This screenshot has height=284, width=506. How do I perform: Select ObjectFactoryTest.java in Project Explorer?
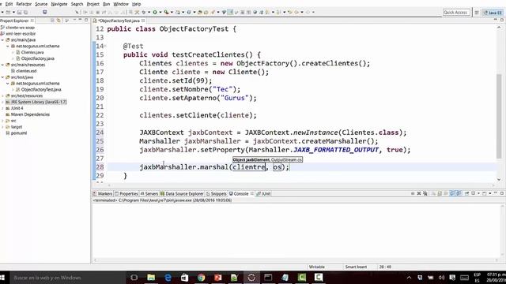pos(41,89)
